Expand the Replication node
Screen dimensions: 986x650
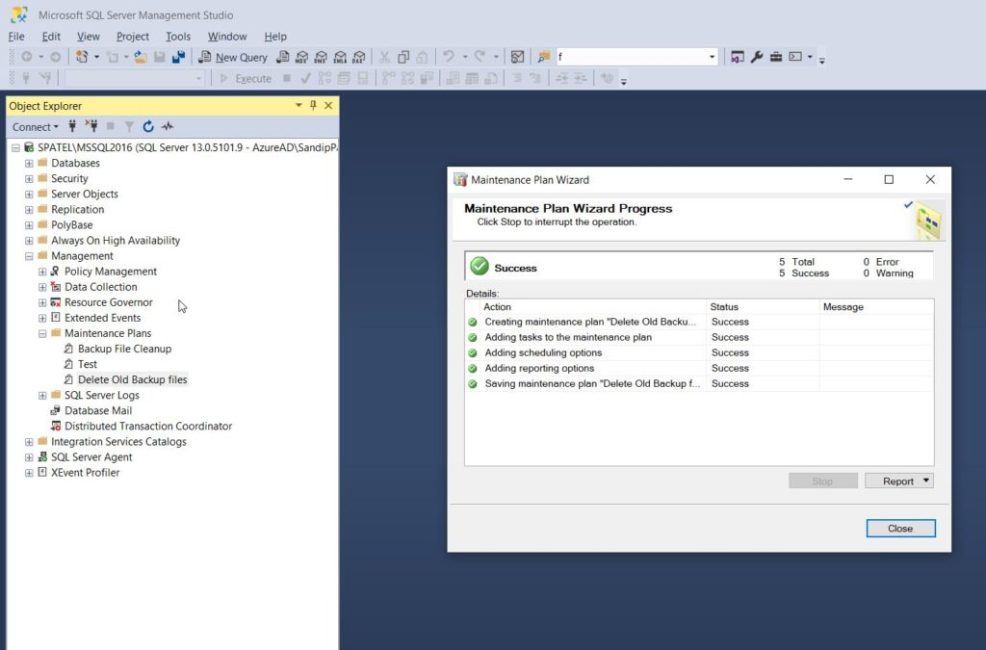point(29,209)
